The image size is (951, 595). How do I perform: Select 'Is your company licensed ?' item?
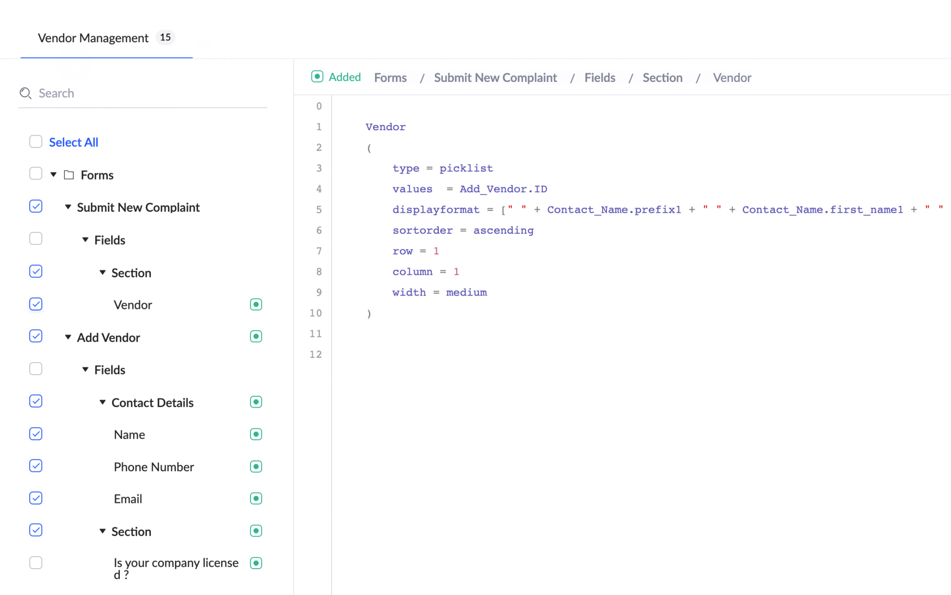[x=176, y=568]
